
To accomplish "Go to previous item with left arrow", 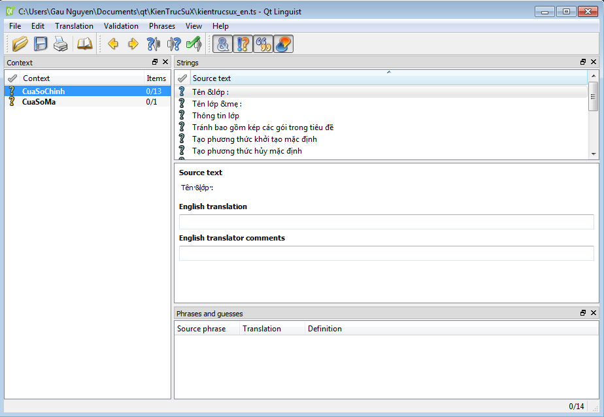I will tap(113, 44).
